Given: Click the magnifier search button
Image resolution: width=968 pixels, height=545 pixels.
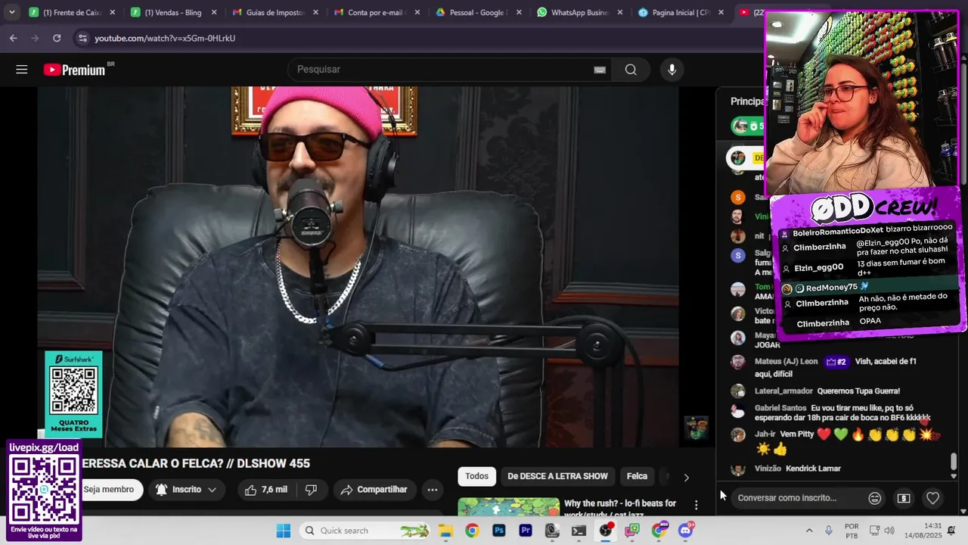Looking at the screenshot, I should click(631, 70).
